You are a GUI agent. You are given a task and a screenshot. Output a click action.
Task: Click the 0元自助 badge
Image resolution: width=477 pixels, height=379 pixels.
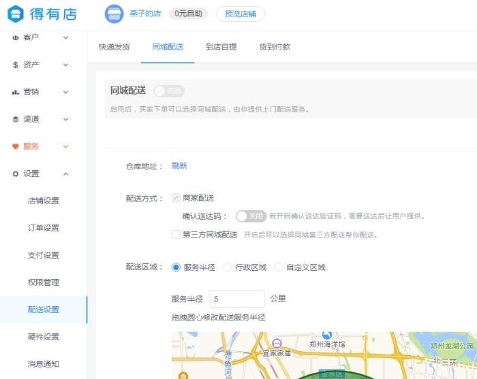click(x=188, y=14)
